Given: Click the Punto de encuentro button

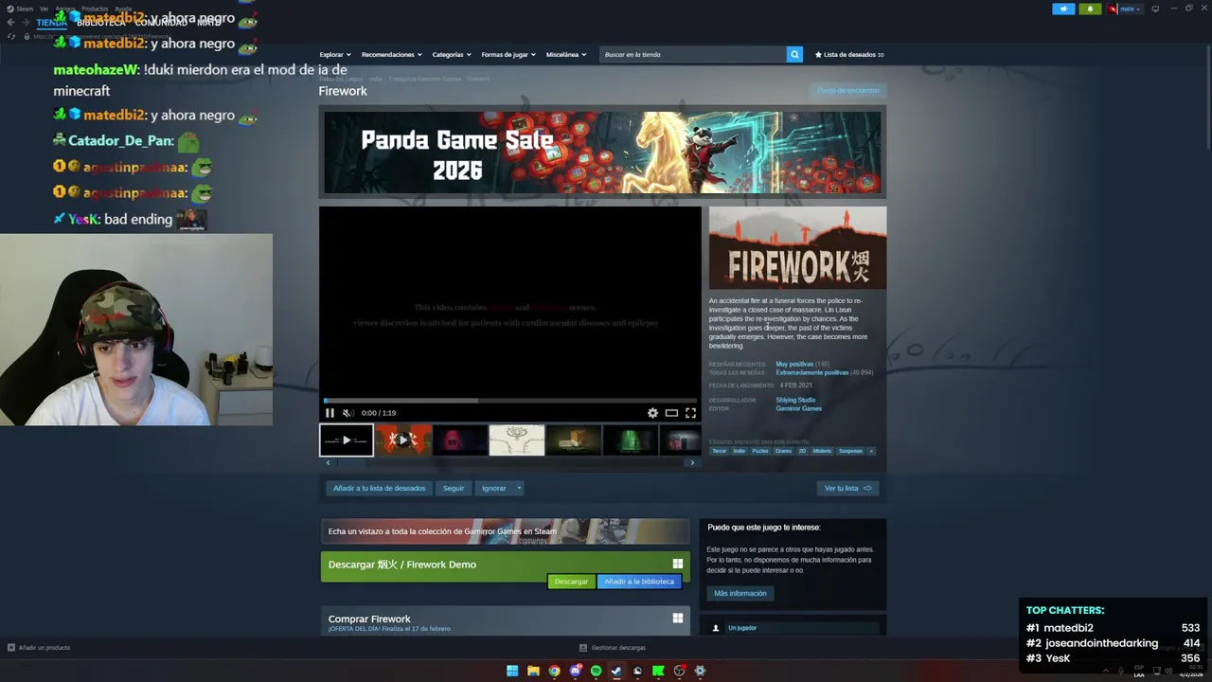Looking at the screenshot, I should [848, 90].
